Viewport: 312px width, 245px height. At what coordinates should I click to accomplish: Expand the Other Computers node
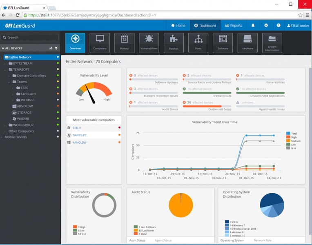click(x=5, y=131)
